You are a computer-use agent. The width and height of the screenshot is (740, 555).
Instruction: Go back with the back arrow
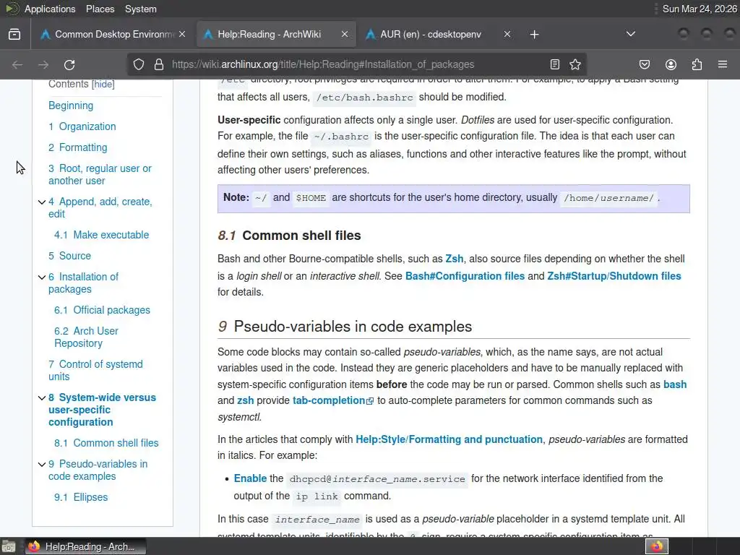point(17,64)
